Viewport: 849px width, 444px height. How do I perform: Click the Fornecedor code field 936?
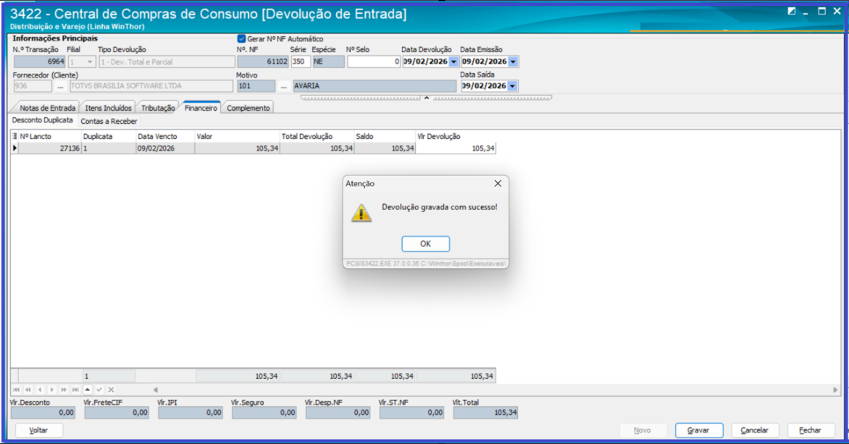click(33, 86)
